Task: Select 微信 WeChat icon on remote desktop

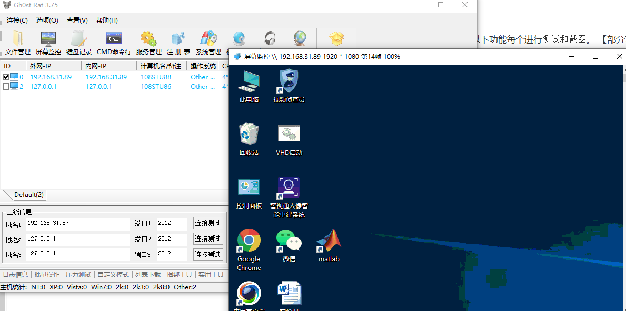Action: (289, 246)
